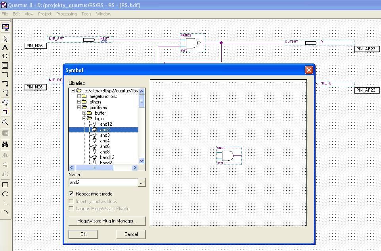Image resolution: width=381 pixels, height=251 pixels.
Task: Select the Zoom magnifier tool
Action: (x=5, y=122)
